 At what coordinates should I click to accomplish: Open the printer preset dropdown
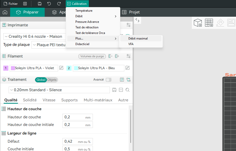(35, 36)
